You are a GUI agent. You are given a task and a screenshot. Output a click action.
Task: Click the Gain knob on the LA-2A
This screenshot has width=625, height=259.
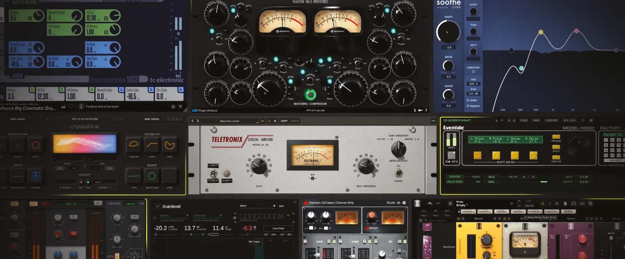pos(259,166)
